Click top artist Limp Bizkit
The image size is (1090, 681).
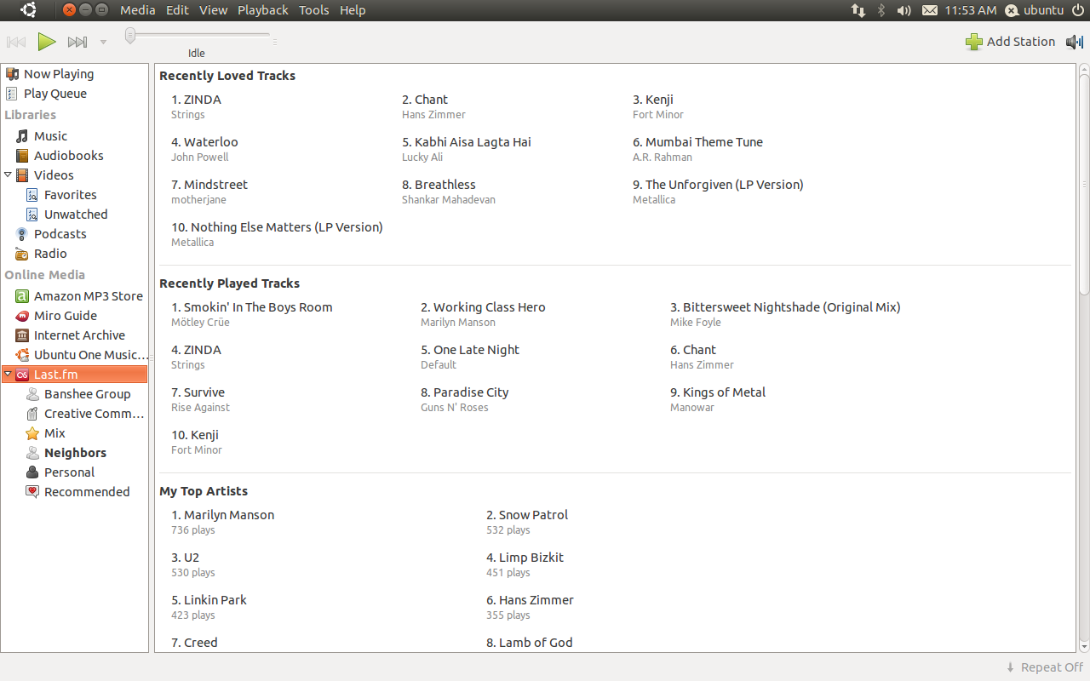pos(525,558)
